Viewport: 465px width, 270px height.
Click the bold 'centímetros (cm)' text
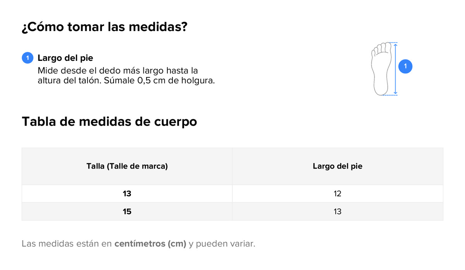[150, 244]
